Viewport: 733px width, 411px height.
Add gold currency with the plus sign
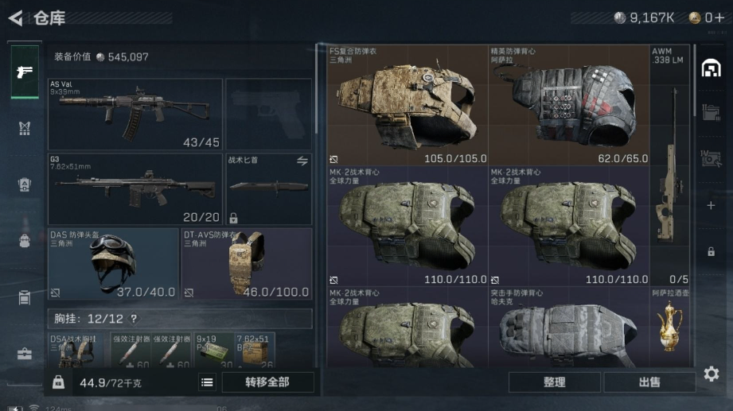tap(720, 17)
